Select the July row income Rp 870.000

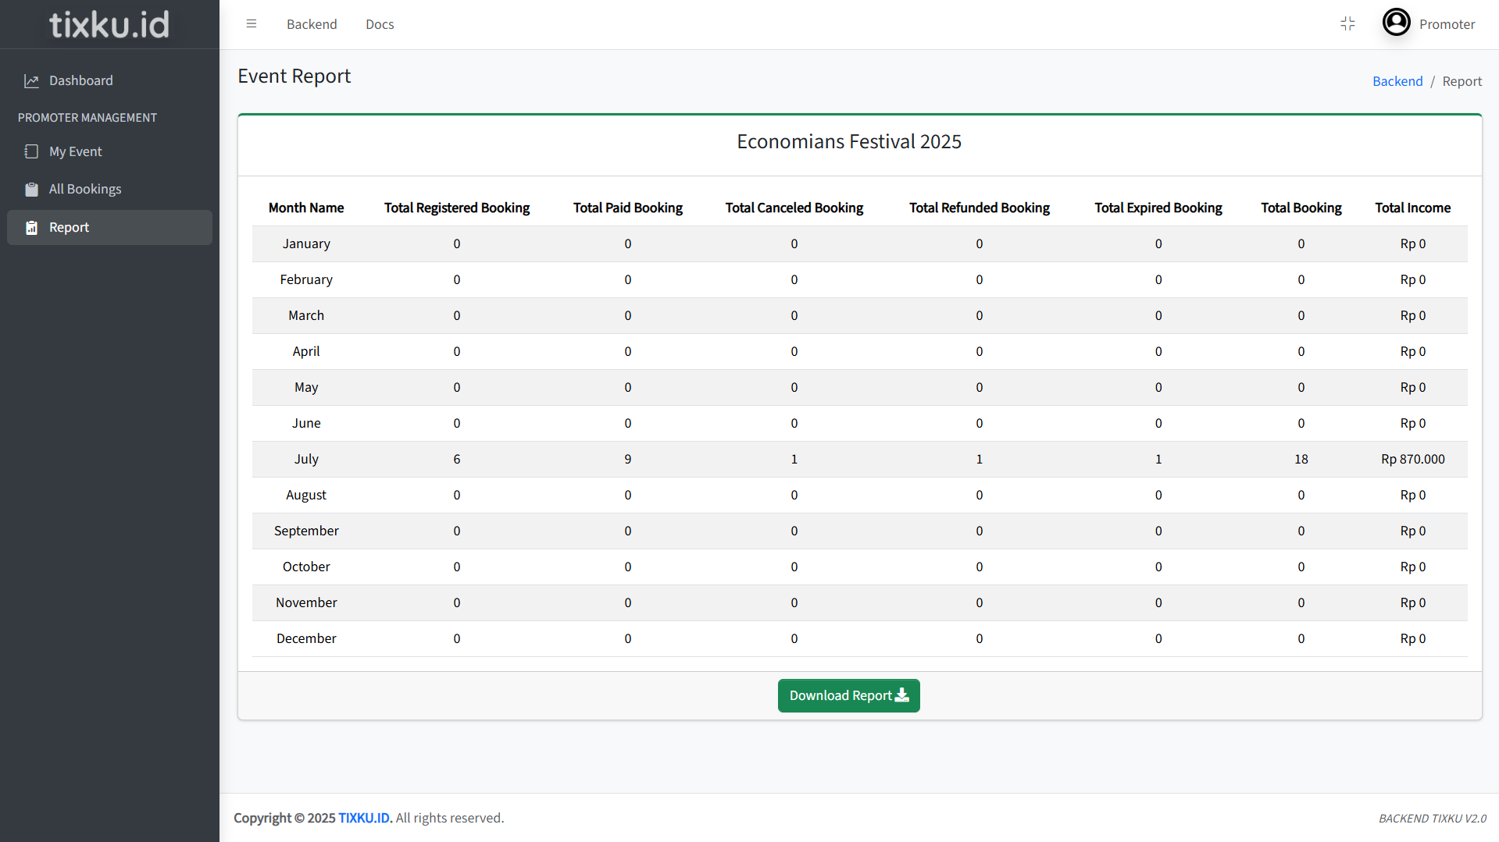(1412, 460)
